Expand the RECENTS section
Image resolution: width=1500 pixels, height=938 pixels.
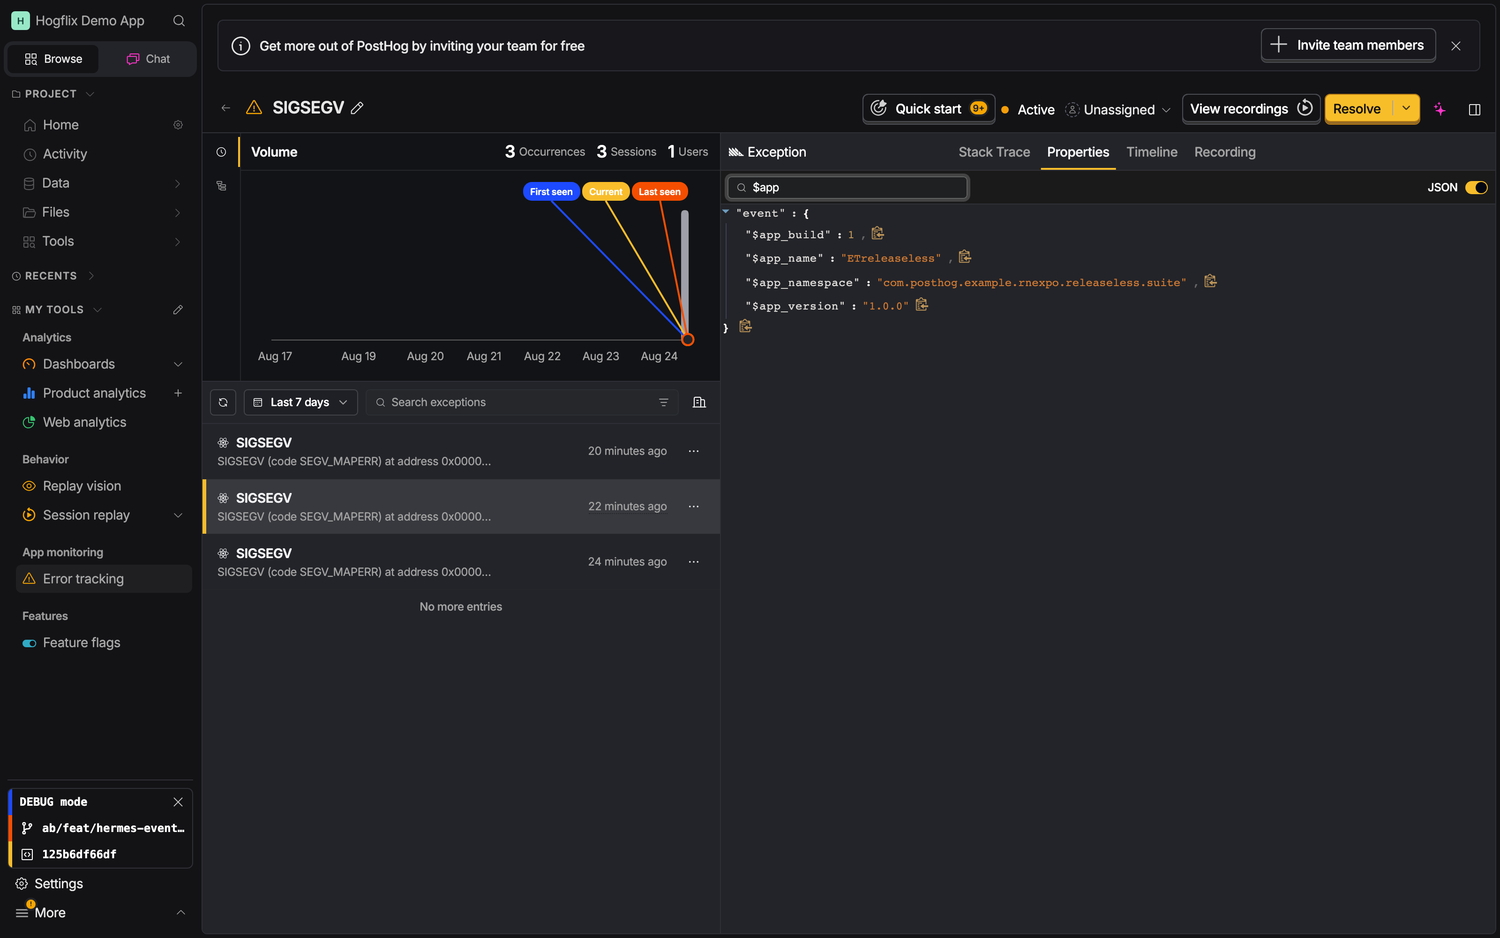point(91,276)
